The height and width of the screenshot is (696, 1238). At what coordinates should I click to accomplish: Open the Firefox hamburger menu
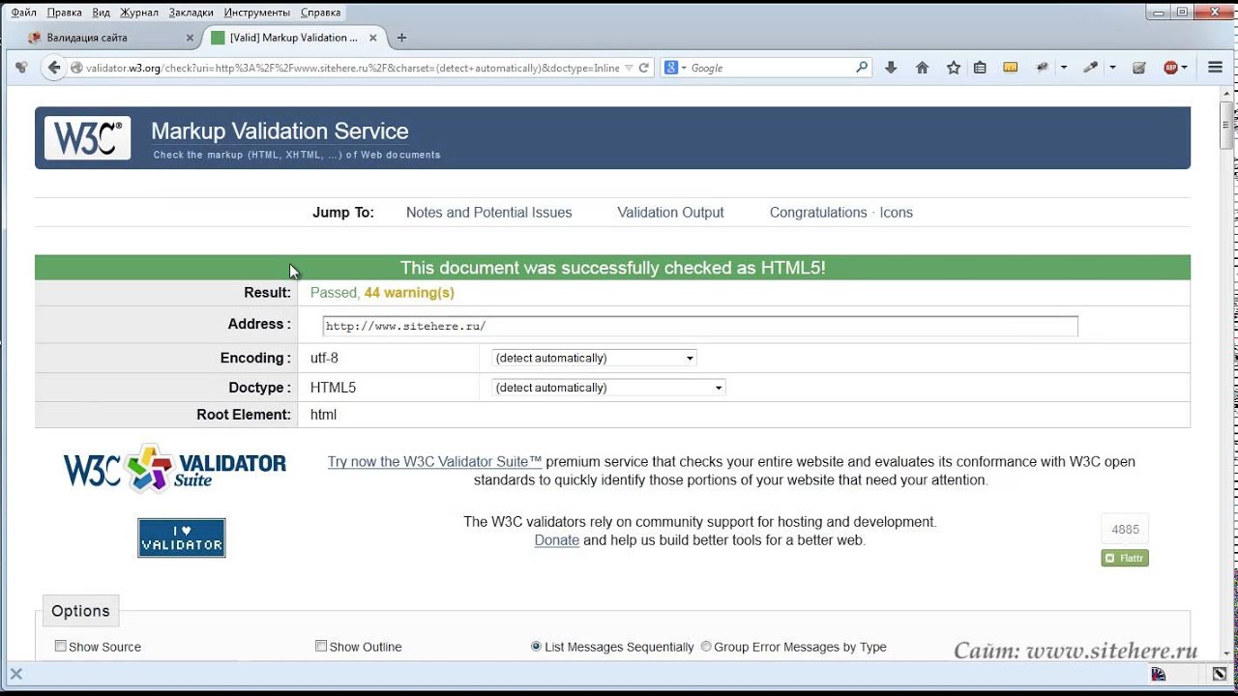[1216, 68]
